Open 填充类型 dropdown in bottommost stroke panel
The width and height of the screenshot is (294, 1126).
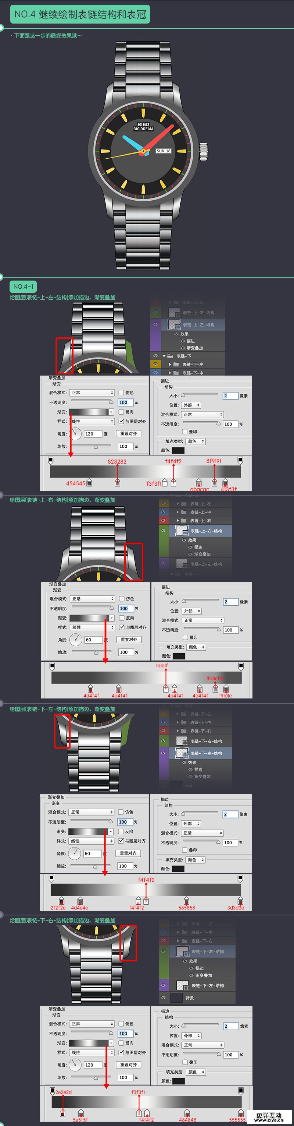point(196,1072)
